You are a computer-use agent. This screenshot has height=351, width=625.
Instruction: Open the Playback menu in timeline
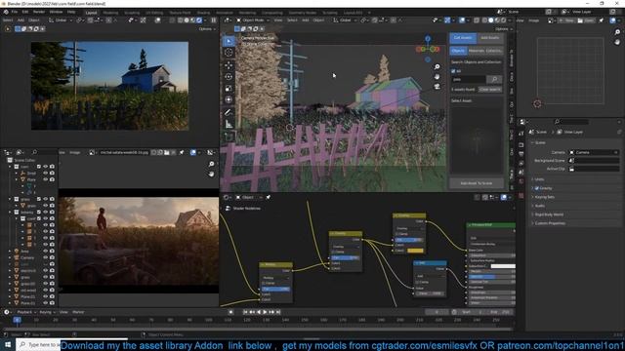pyautogui.click(x=26, y=312)
